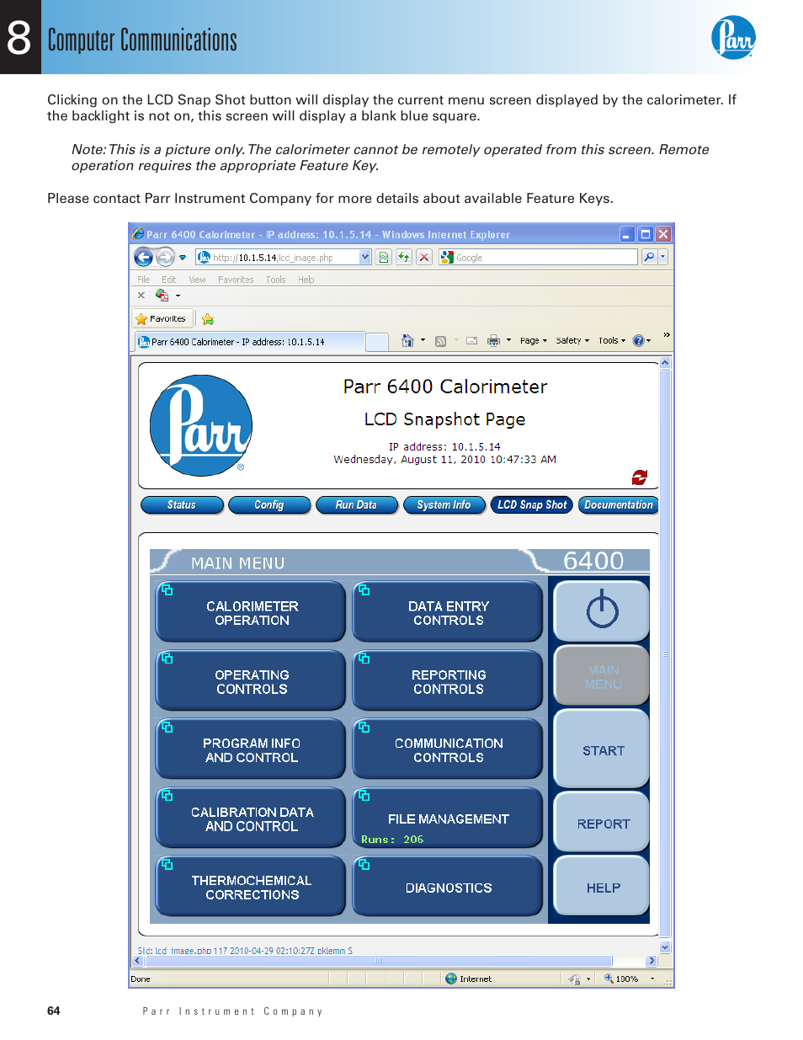Viewport: 803px width, 1040px height.
Task: Click the Compatibility View icon
Action: [384, 258]
